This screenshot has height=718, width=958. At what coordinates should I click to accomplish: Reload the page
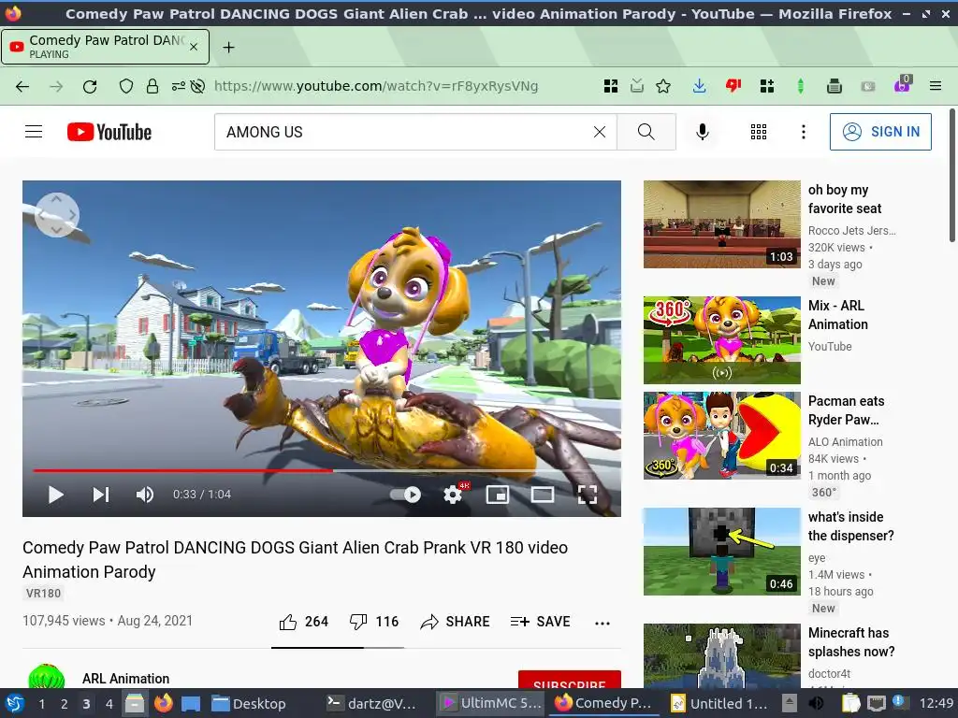[90, 86]
